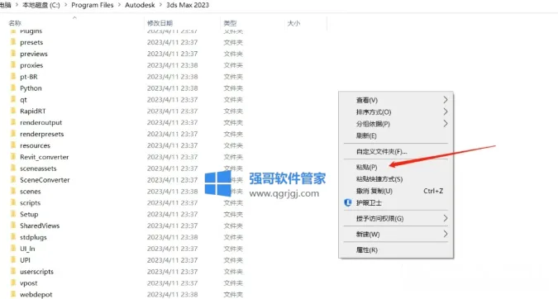Viewport: 558px width, 299px height.
Task: Expand arrow beside 授予访问权限(G)
Action: pos(446,218)
